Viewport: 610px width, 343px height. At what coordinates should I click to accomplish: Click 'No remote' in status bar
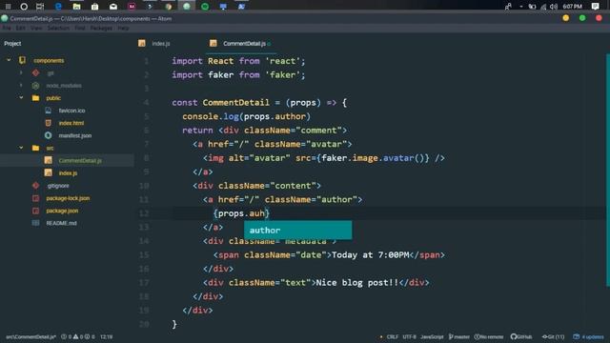click(x=489, y=336)
